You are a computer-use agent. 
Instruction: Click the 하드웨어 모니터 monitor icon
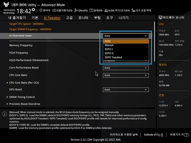160,18
